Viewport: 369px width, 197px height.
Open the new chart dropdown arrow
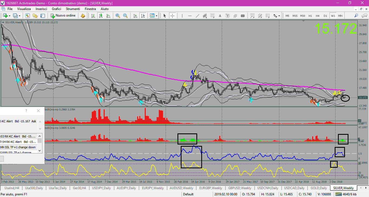(9, 16)
